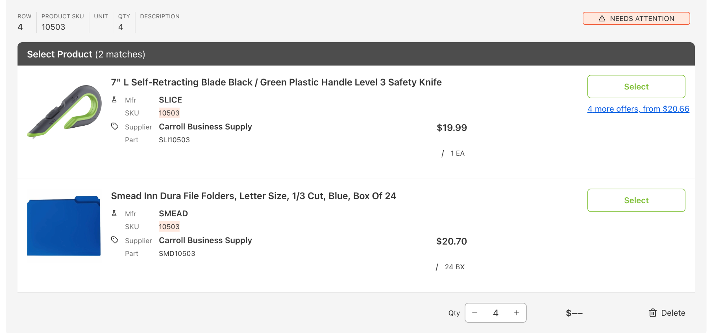Decrease quantity with the minus button
The image size is (710, 333).
475,313
